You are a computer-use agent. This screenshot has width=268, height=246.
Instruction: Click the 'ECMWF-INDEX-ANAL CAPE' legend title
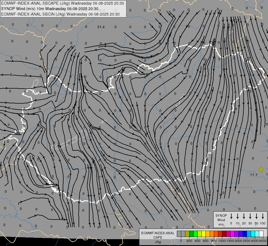(158, 235)
